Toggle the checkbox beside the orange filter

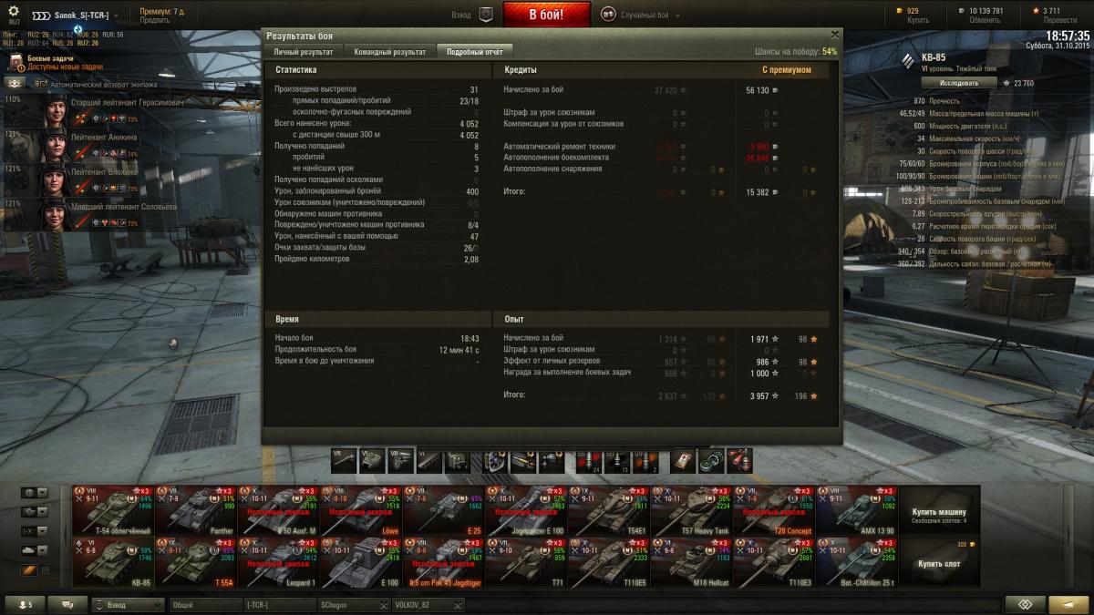[45, 570]
